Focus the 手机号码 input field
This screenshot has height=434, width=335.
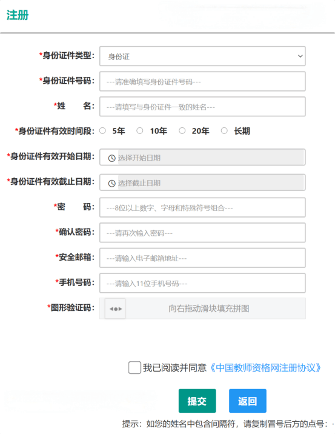[202, 283]
